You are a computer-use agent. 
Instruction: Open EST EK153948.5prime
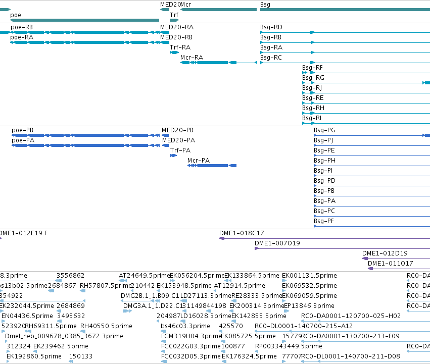(x=184, y=286)
